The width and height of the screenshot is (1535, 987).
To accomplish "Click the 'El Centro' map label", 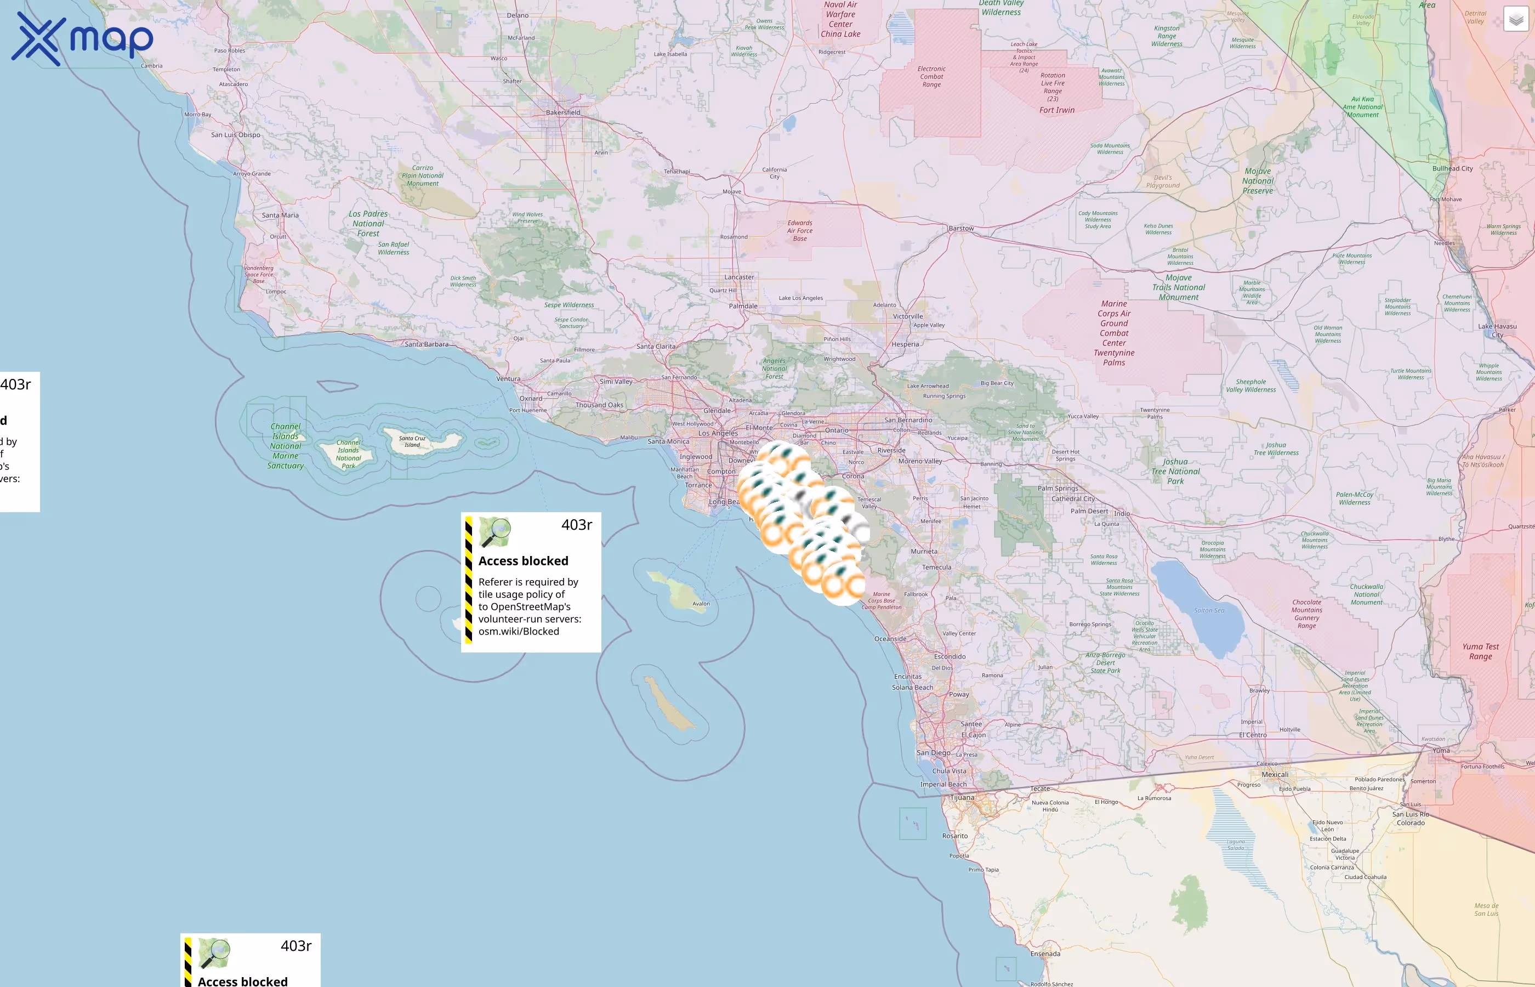I will point(1253,735).
